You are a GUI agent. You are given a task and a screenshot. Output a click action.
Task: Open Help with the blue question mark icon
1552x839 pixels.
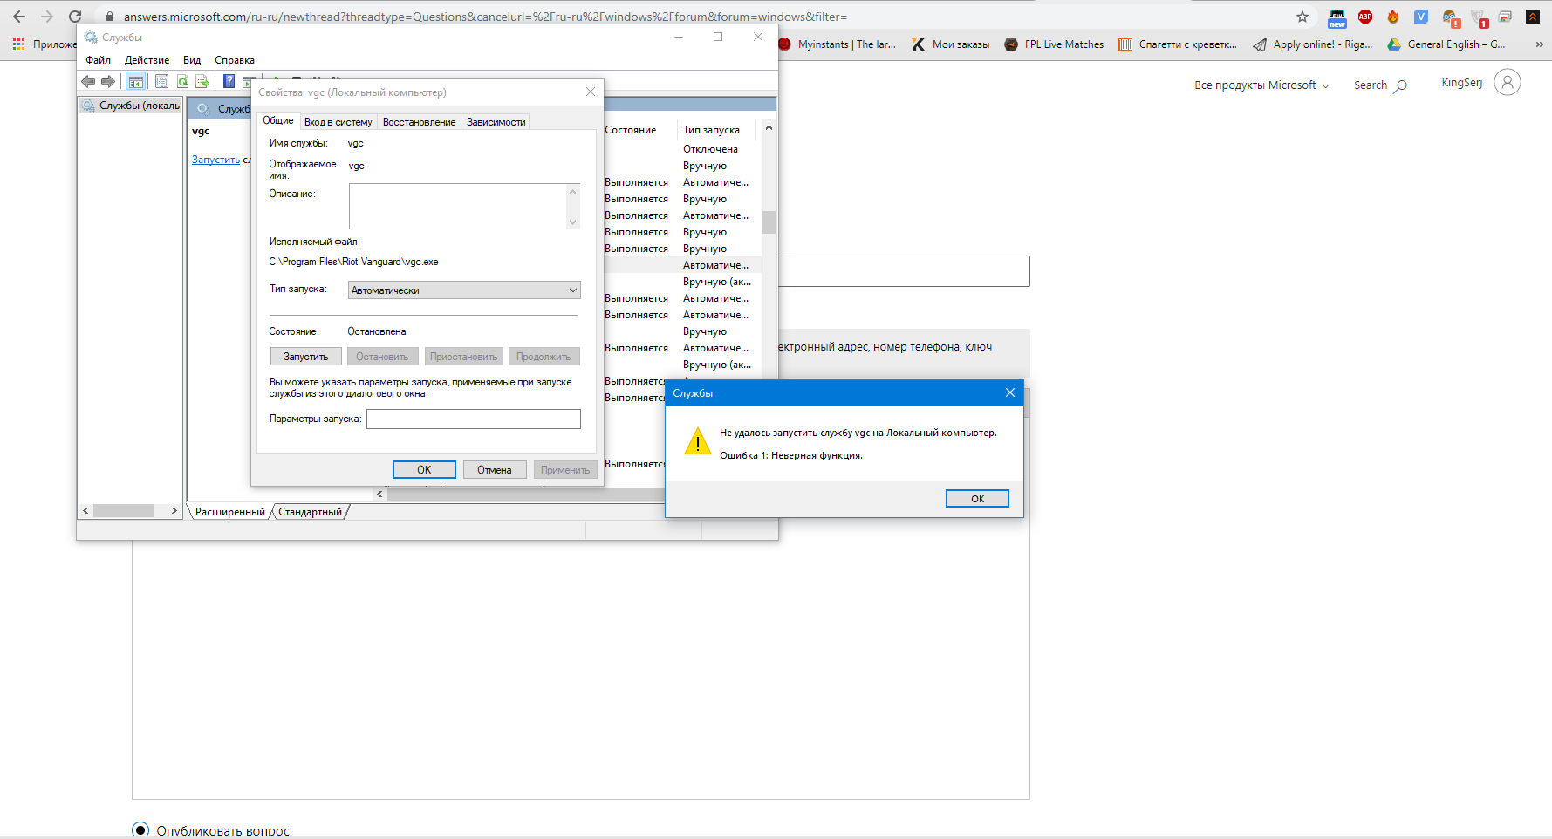(x=229, y=81)
